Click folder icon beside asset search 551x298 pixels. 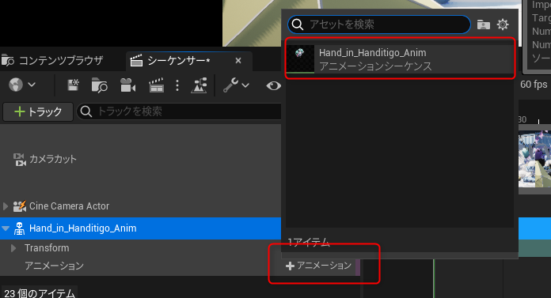484,25
